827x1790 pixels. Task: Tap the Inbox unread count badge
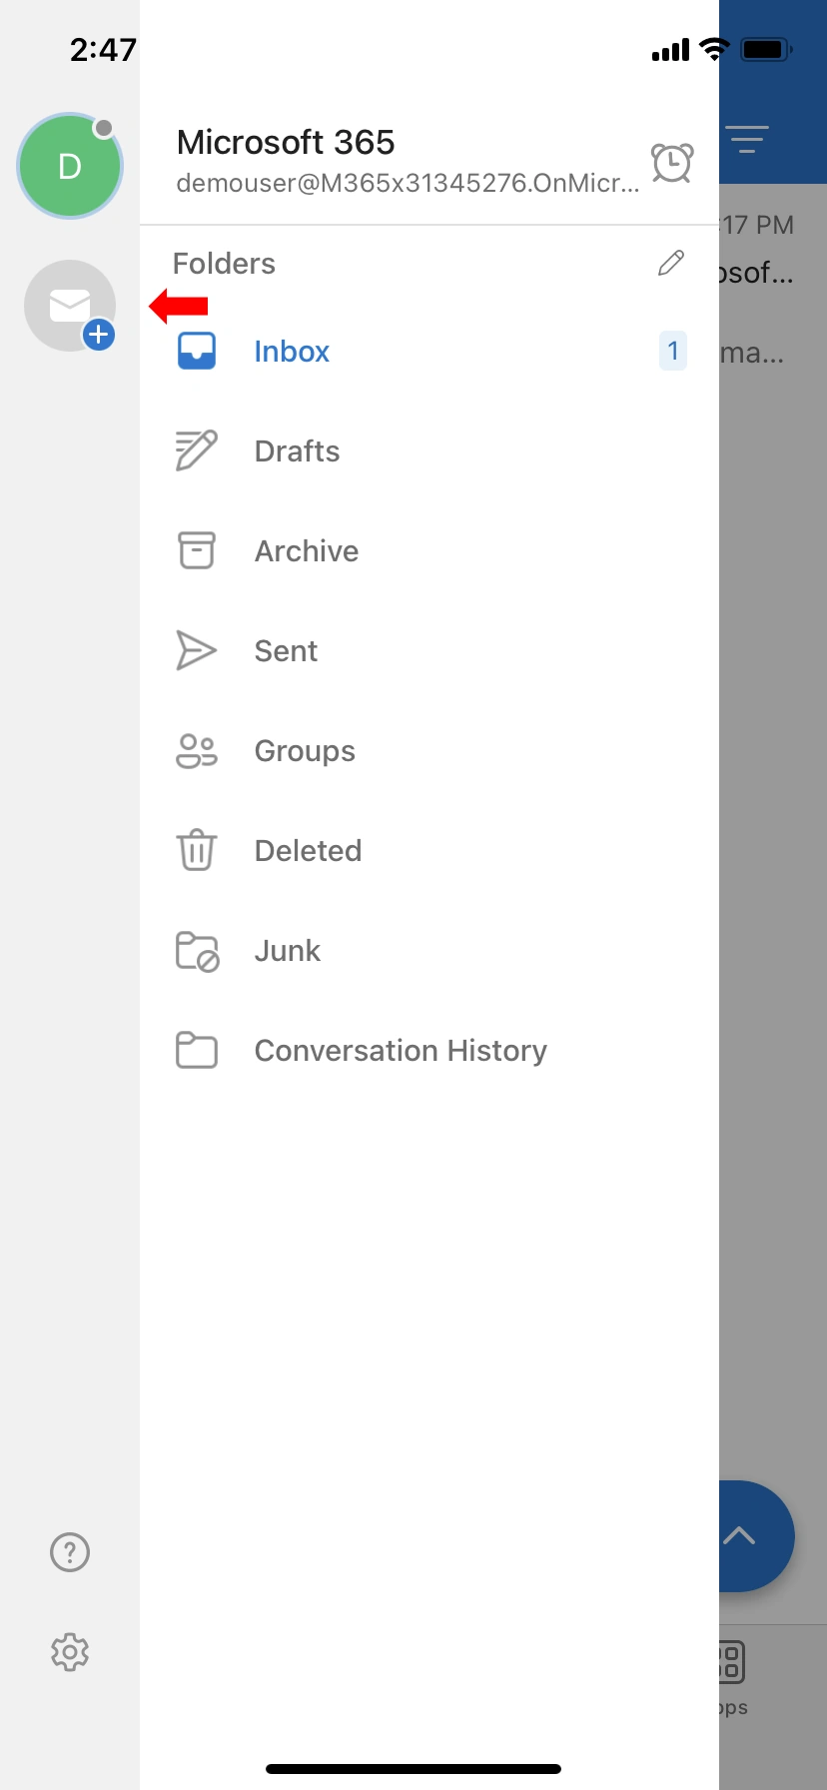pyautogui.click(x=673, y=351)
